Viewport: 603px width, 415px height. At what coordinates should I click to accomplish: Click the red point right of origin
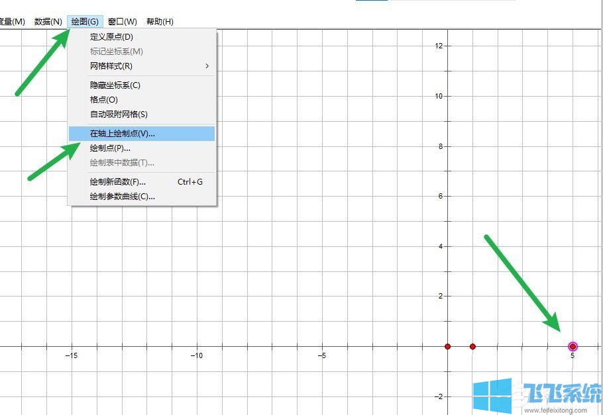point(472,346)
